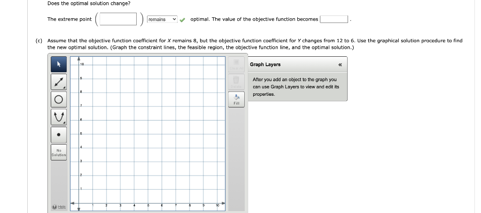The height and width of the screenshot is (213, 481).
Task: Select the line drawing tool
Action: pyautogui.click(x=59, y=82)
